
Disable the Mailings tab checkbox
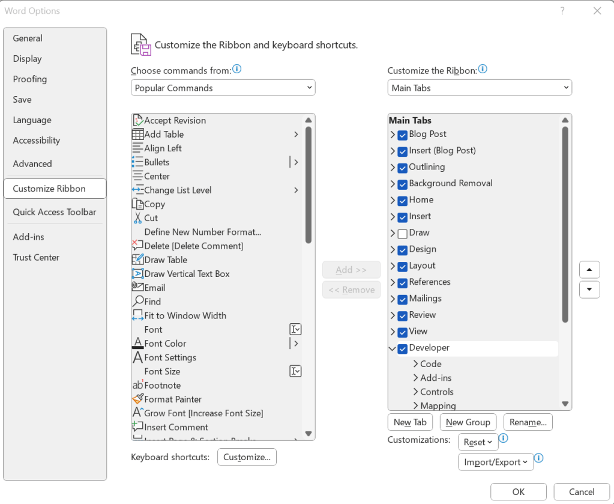[402, 299]
